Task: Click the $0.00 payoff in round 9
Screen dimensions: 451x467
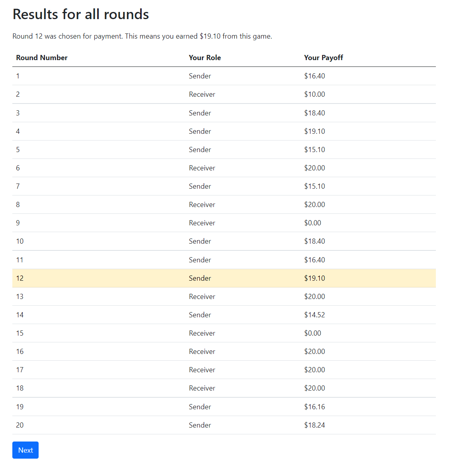Action: [312, 223]
